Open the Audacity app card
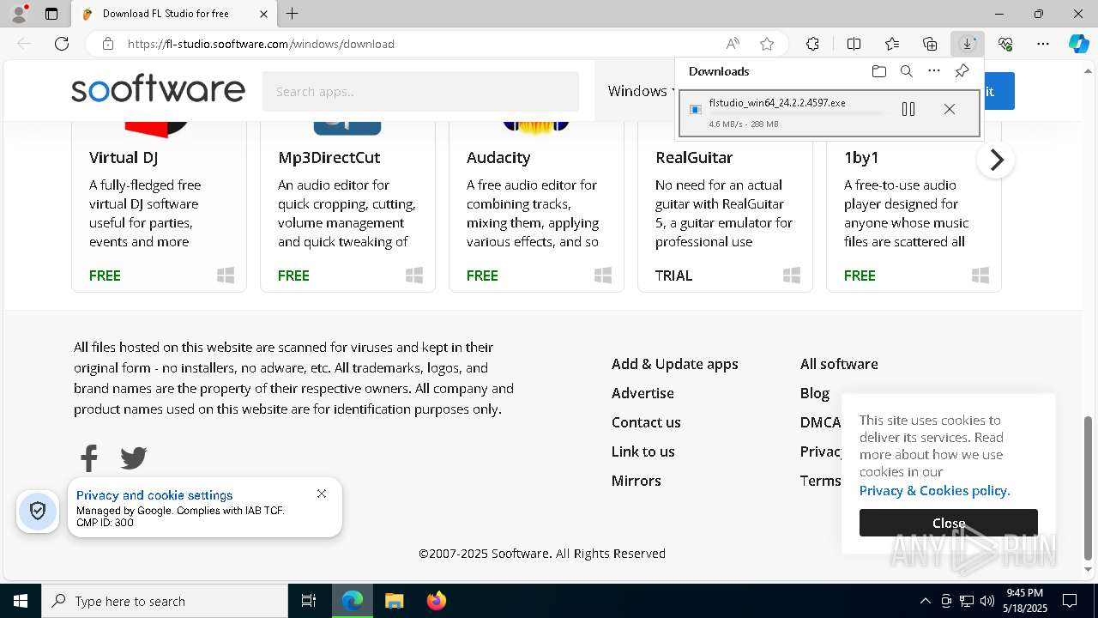The height and width of the screenshot is (618, 1098). 536,206
